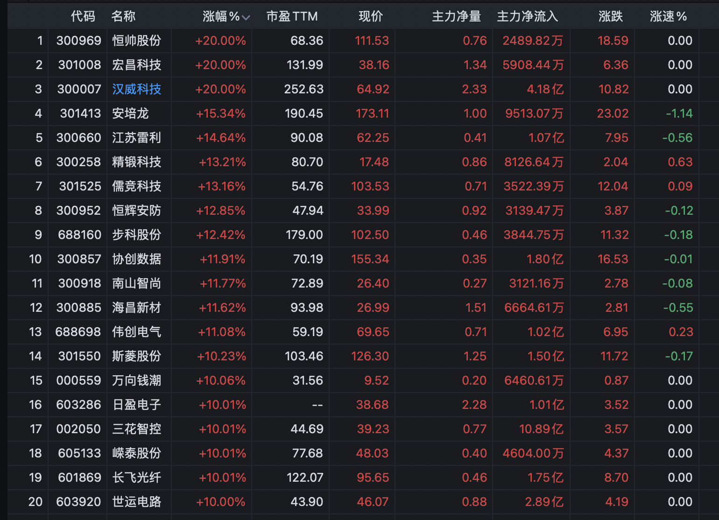Viewport: 719px width, 520px height.
Task: Select stock code 301008 宏昌科技
Action: [79, 65]
